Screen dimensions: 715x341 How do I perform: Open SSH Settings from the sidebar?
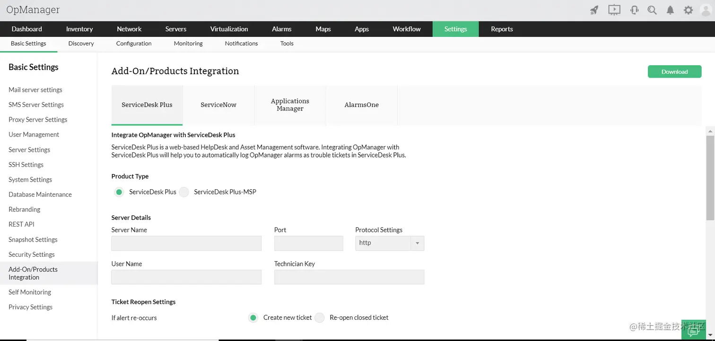click(26, 164)
